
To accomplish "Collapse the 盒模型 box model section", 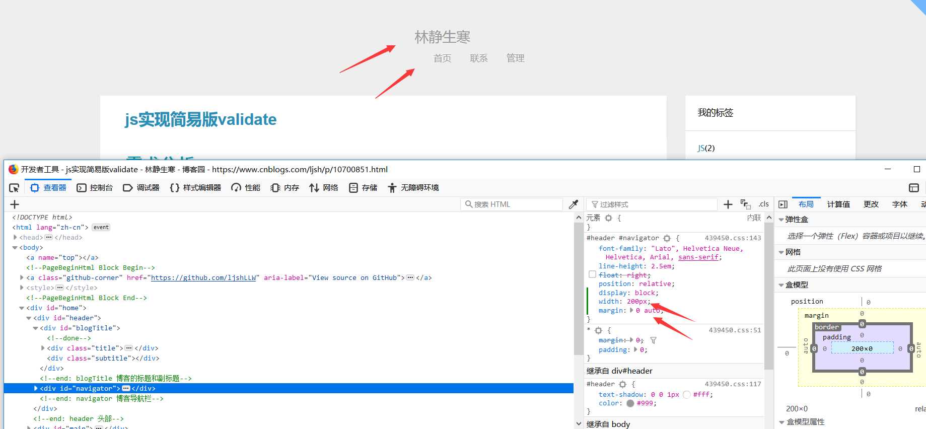I will coord(781,285).
